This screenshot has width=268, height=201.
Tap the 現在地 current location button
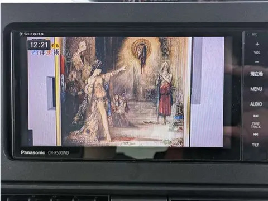point(256,74)
